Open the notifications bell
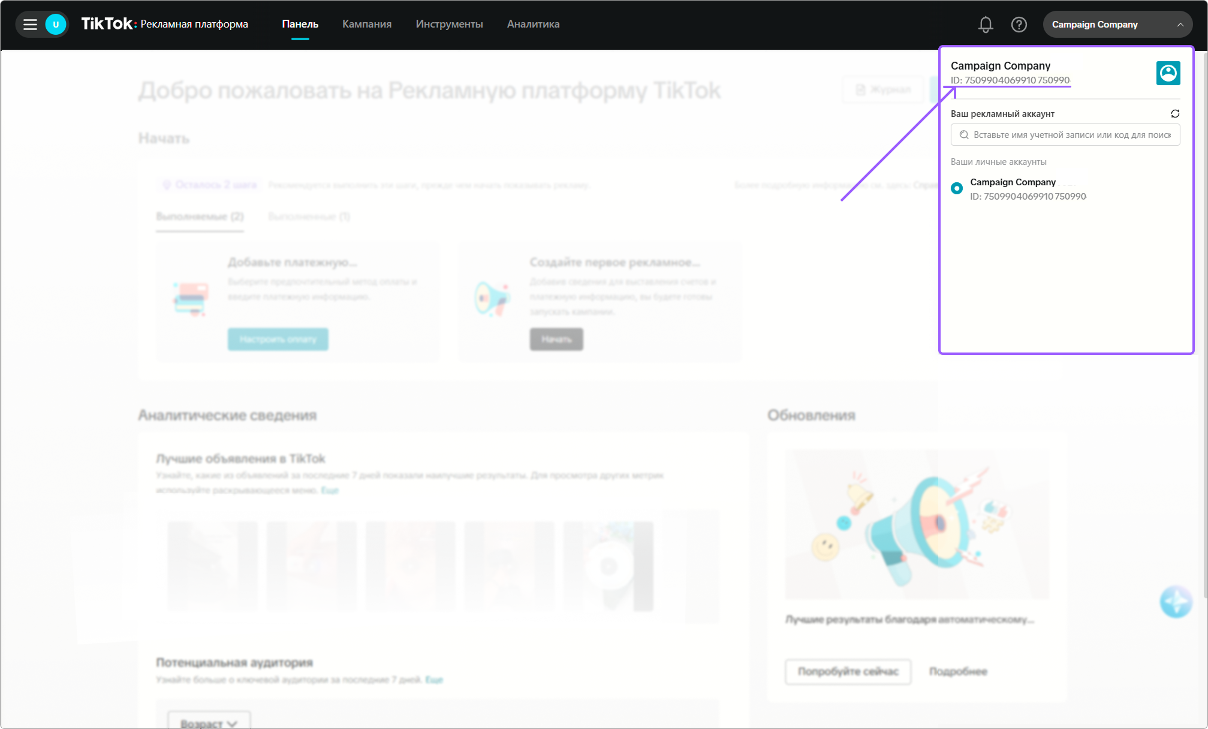This screenshot has width=1208, height=729. coord(986,25)
